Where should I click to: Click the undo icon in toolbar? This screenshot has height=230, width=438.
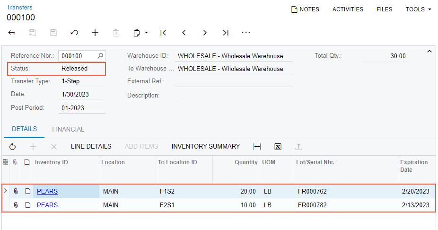[74, 33]
